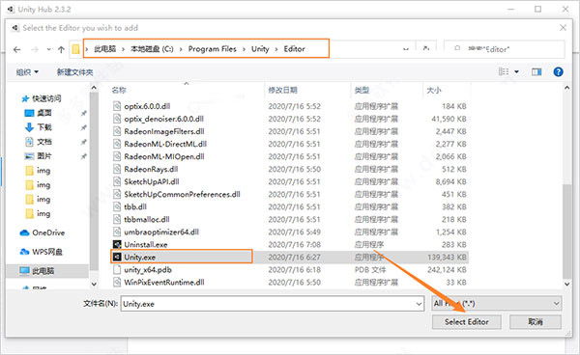Viewport: 580px width, 355px height.
Task: Click the Program Files breadcrumb
Action: (213, 48)
